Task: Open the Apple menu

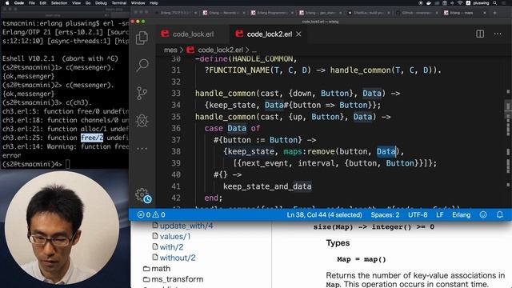Action: [6, 3]
